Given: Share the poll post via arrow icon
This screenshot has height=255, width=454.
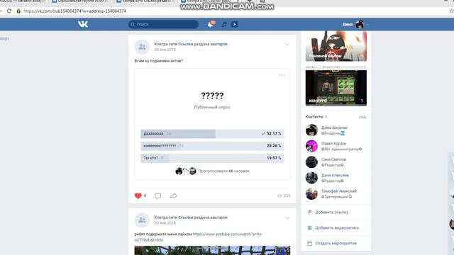Looking at the screenshot, I should 173,195.
